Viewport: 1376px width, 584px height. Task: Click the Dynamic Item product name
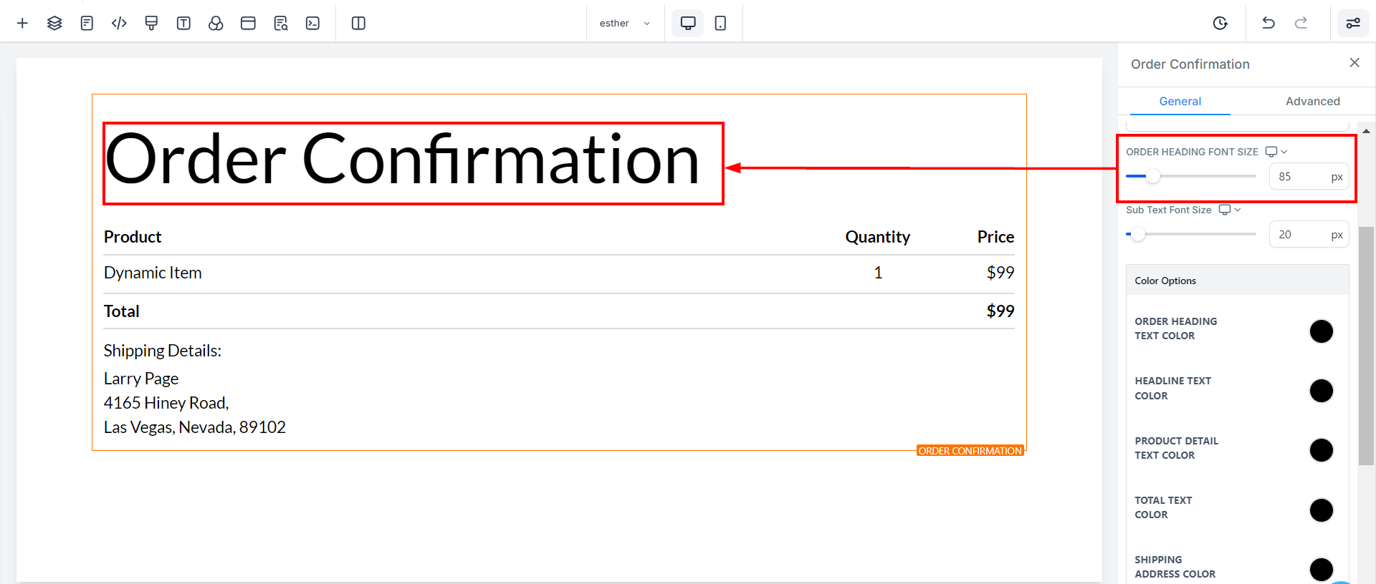pyautogui.click(x=153, y=273)
